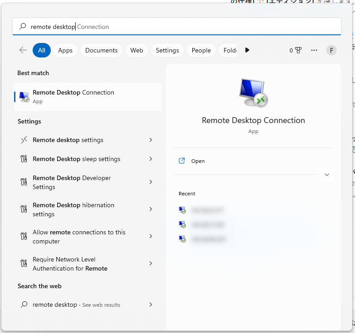
Task: Open the second recent remote connection
Action: 201,224
